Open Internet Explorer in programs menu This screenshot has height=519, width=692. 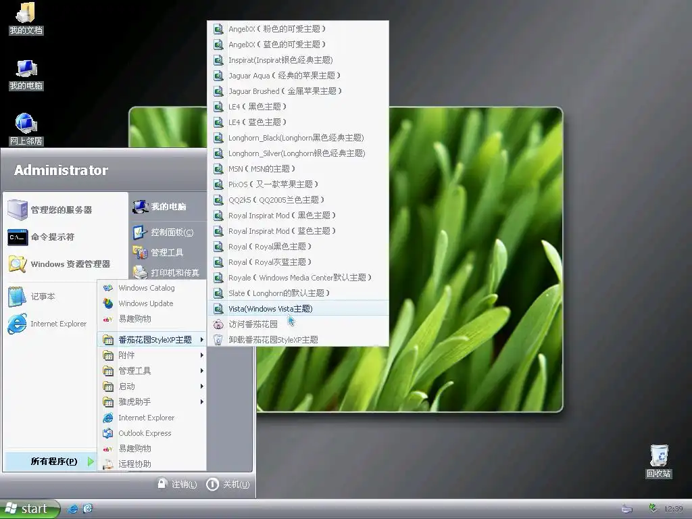pos(152,418)
